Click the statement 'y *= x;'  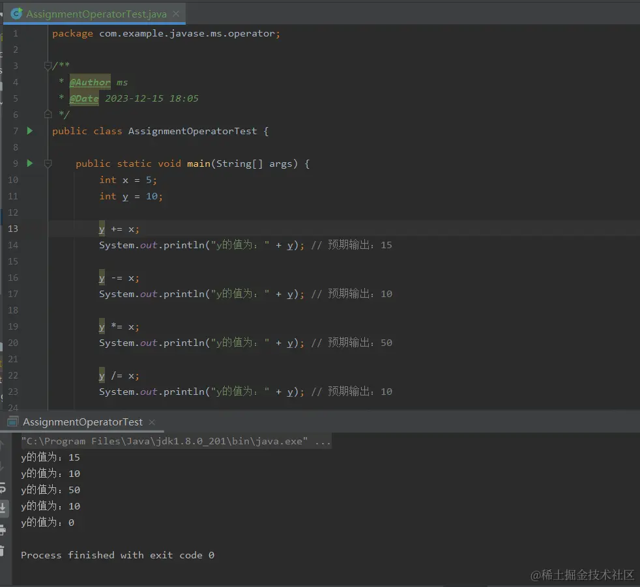tap(119, 327)
